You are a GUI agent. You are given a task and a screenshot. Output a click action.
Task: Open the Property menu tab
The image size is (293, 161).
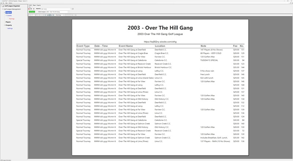click(x=38, y=5)
